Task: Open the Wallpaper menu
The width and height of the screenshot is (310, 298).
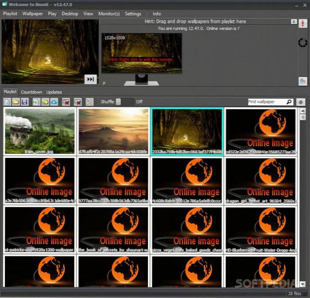Action: click(32, 14)
